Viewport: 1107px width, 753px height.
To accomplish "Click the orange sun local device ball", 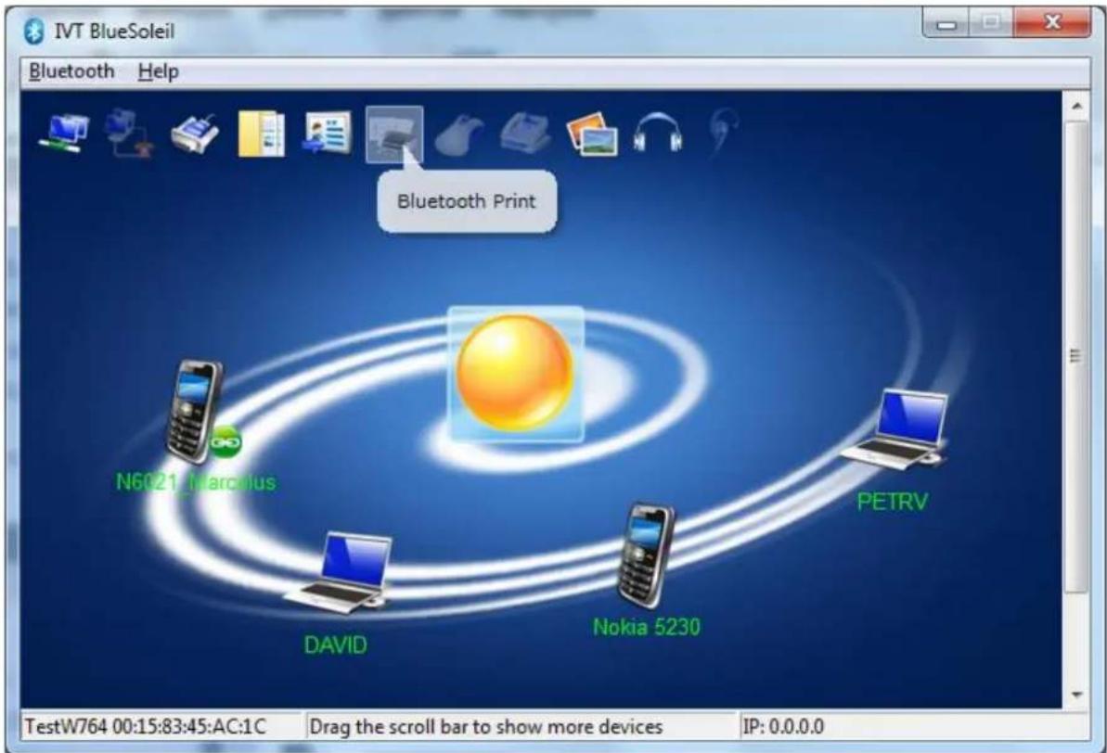I will tap(515, 374).
